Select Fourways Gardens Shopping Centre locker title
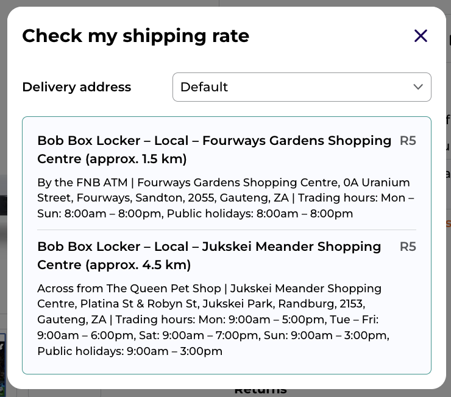Image resolution: width=451 pixels, height=397 pixels. click(214, 141)
